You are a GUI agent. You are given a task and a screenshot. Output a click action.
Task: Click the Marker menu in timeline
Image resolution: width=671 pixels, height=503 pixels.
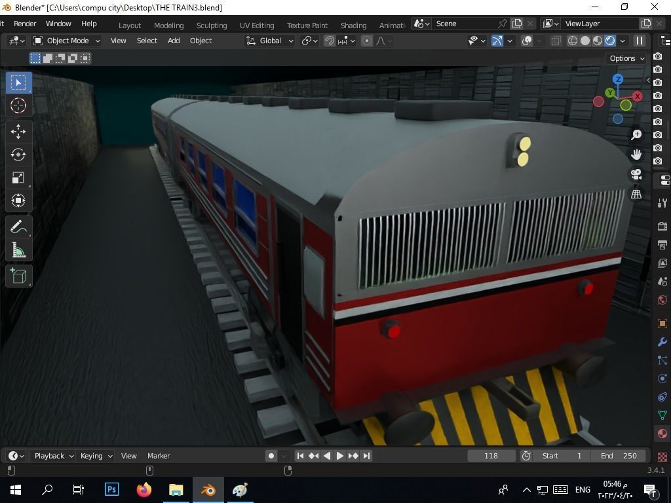tap(159, 456)
